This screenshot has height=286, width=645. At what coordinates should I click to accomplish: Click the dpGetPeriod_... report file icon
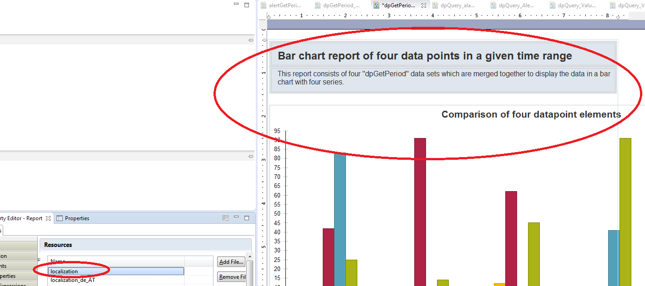pos(318,5)
